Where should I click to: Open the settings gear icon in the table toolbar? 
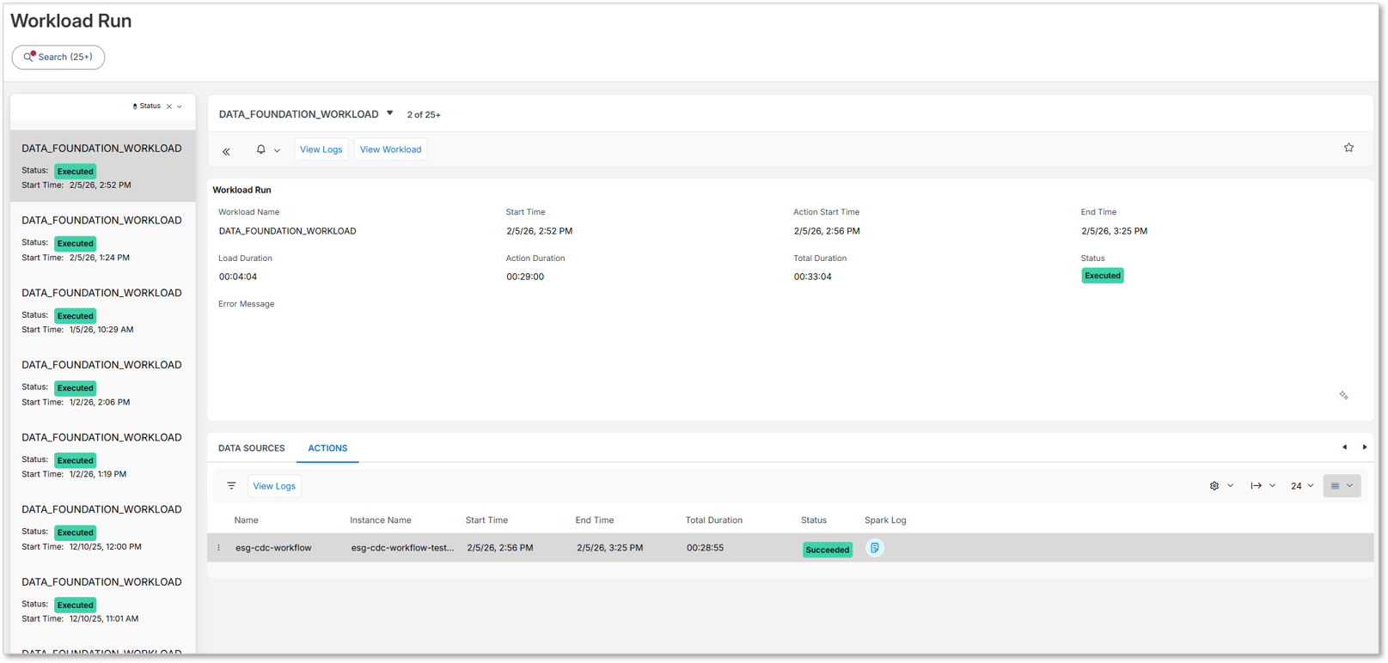(x=1214, y=486)
